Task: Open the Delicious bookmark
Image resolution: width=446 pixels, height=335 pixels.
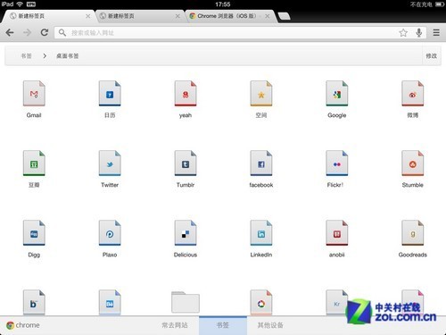Action: (x=186, y=239)
